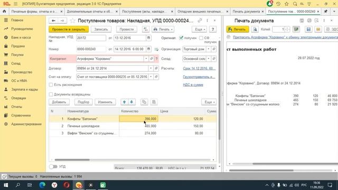This screenshot has height=190, width=338.
Task: Toggle Оригинал получен checkbox
Action: (x=181, y=38)
